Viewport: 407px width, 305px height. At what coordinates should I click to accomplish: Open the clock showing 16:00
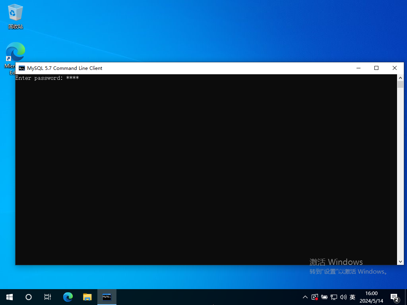click(x=371, y=297)
